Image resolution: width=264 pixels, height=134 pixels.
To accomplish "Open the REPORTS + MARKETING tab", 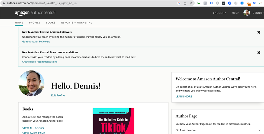I will click(x=77, y=22).
